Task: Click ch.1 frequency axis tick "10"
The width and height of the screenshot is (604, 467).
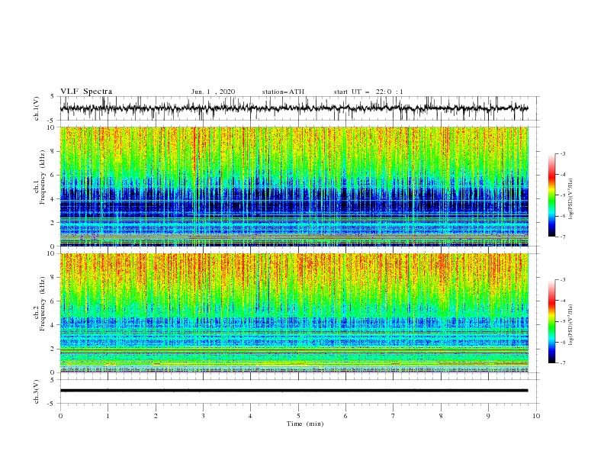Action: pos(51,127)
